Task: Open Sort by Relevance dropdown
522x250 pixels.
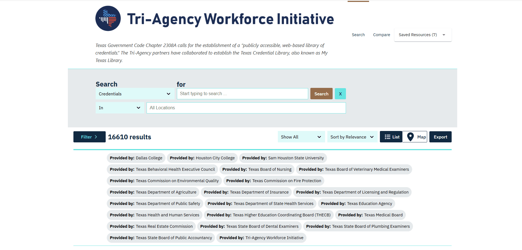Action: [x=352, y=137]
